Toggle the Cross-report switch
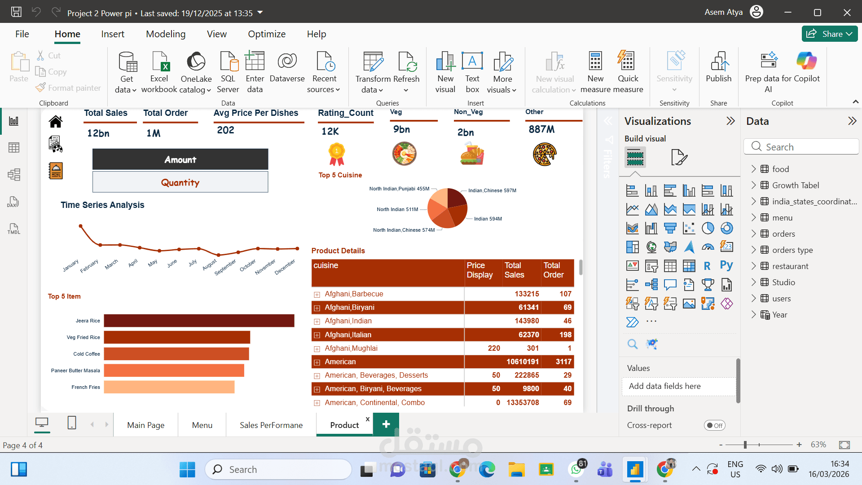Screen dimensions: 862x485 pyautogui.click(x=714, y=425)
